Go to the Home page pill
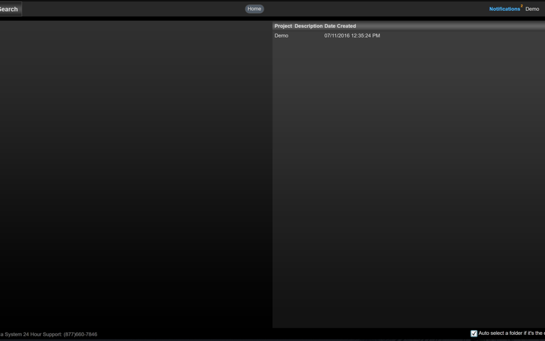545x341 pixels. tap(254, 9)
